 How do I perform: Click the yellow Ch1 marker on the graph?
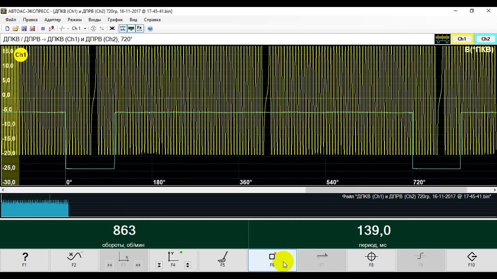point(21,55)
